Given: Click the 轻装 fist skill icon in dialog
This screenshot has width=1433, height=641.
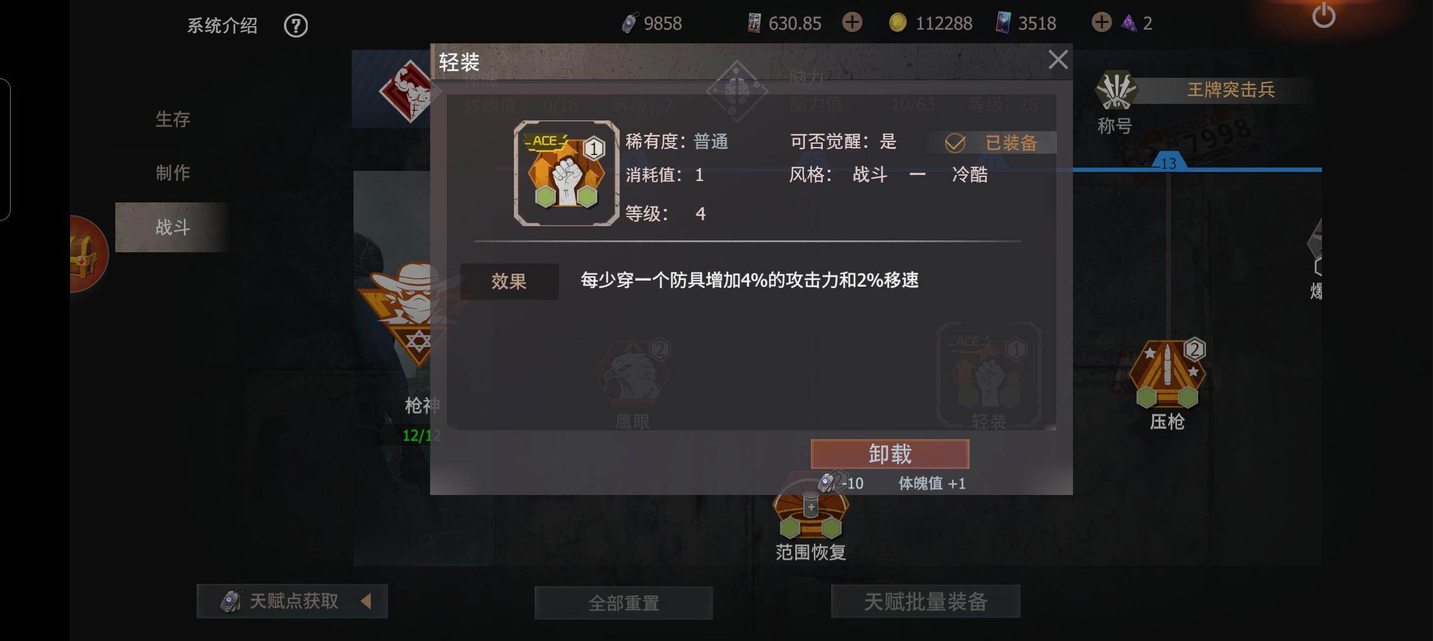Looking at the screenshot, I should click(x=566, y=173).
